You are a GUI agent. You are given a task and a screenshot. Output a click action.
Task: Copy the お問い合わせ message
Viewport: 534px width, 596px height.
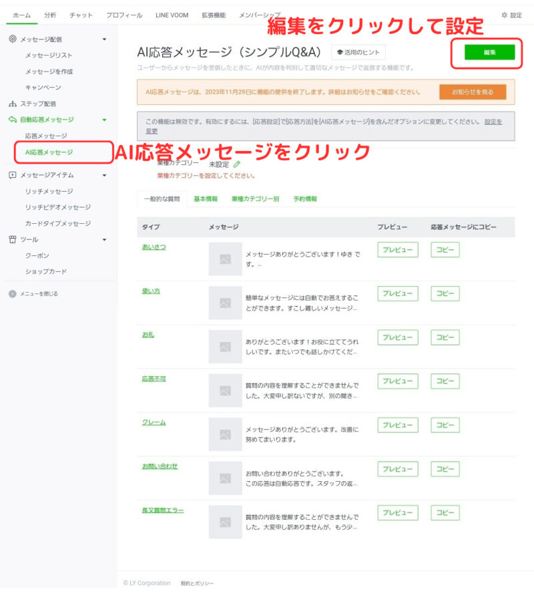tap(445, 469)
